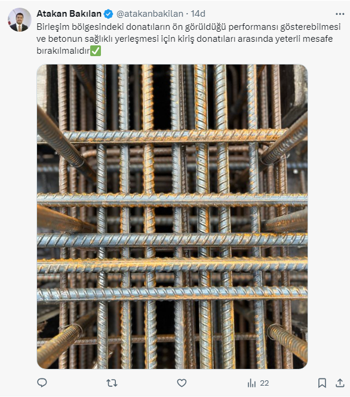The height and width of the screenshot is (397, 350).
Task: Click the phrase "yeterli mesafe" in the tweet
Action: pyautogui.click(x=304, y=39)
